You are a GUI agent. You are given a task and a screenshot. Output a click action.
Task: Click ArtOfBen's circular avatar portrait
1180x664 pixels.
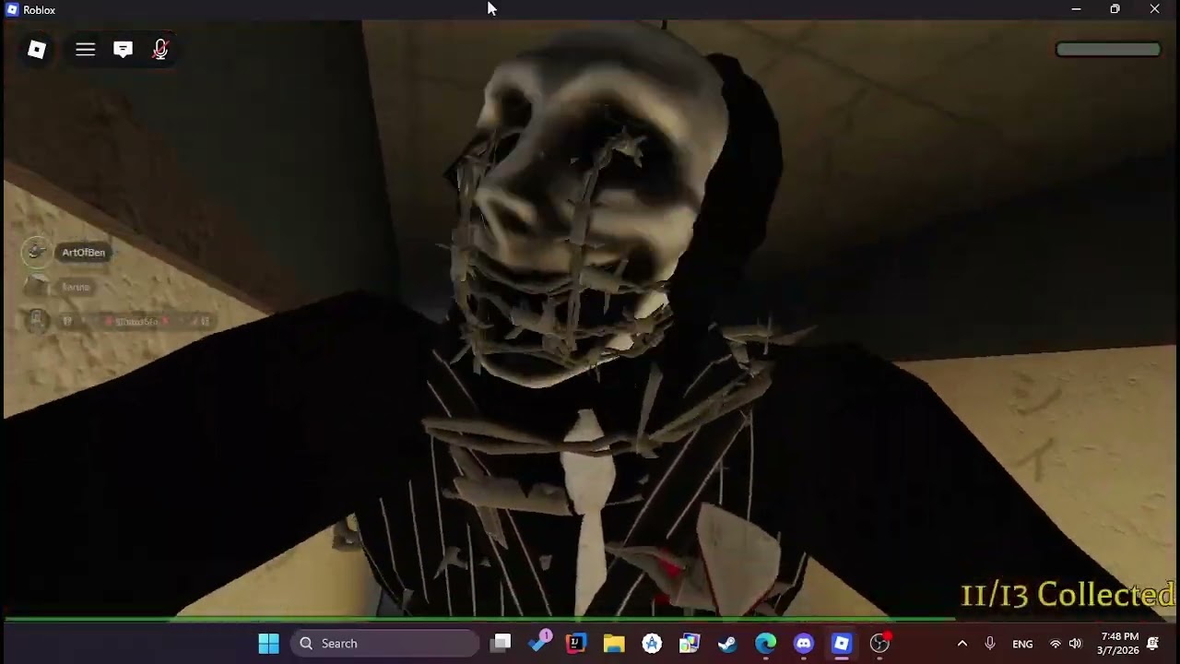pyautogui.click(x=37, y=252)
